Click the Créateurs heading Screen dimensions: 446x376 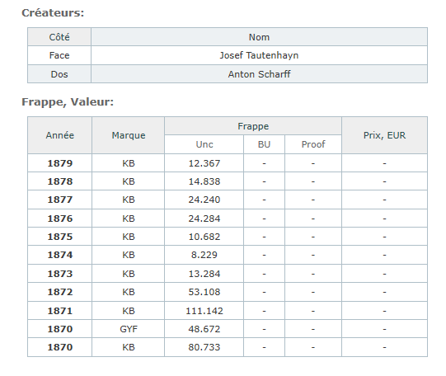[x=53, y=13]
